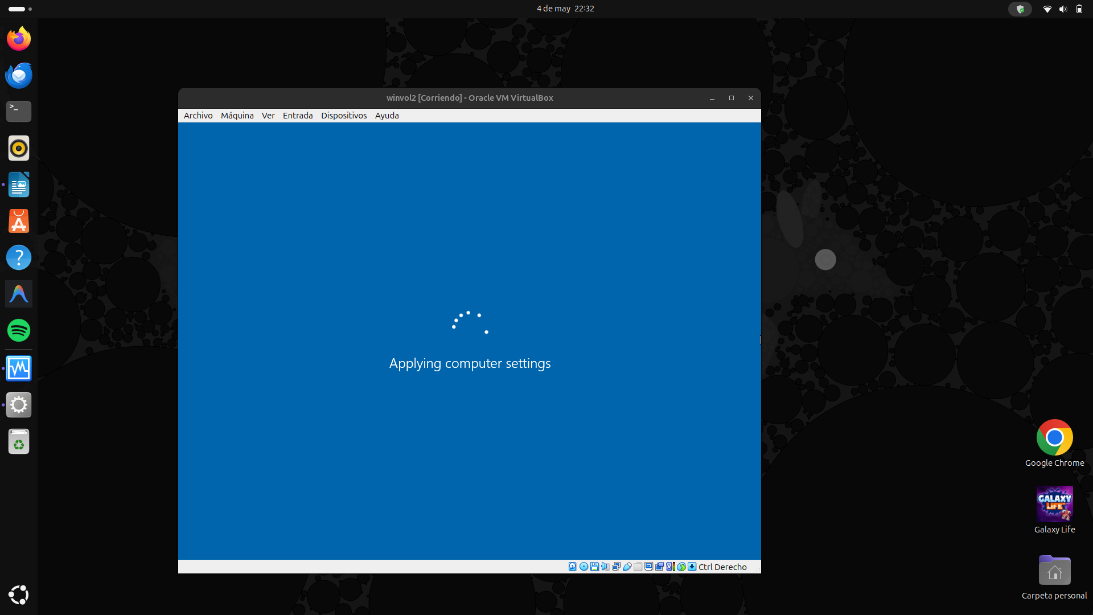Click the volume icon in system tray

1063,9
